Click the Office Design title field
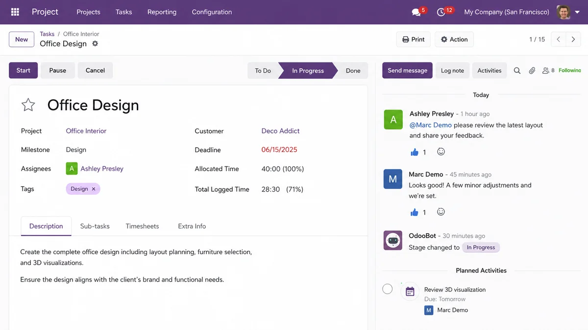The height and width of the screenshot is (330, 588). (x=93, y=105)
